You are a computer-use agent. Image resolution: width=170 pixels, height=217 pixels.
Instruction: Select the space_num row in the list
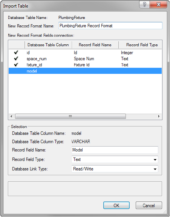[85, 59]
